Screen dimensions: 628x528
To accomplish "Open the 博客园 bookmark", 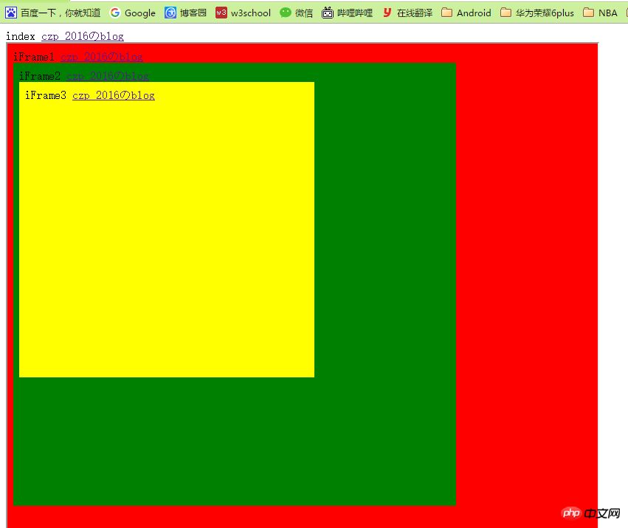I will point(193,13).
